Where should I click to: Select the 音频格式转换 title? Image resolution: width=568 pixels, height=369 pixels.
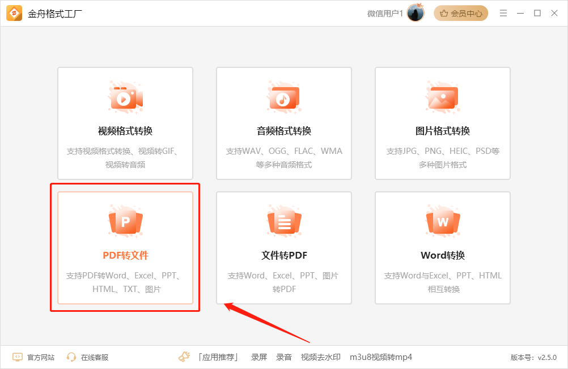(284, 131)
